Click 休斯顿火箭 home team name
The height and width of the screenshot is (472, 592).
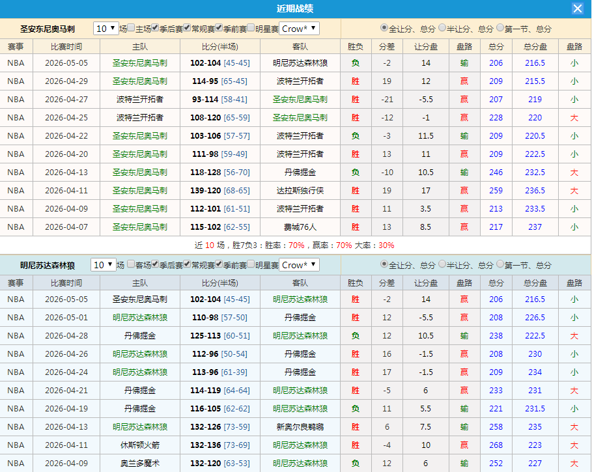pyautogui.click(x=139, y=445)
